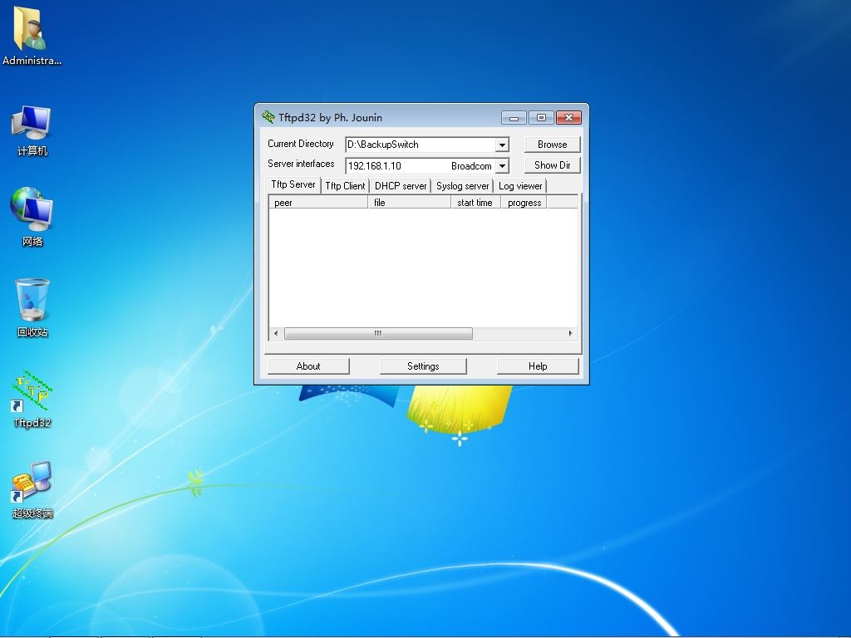Close the Tftpd32 window
The width and height of the screenshot is (851, 638).
click(568, 118)
